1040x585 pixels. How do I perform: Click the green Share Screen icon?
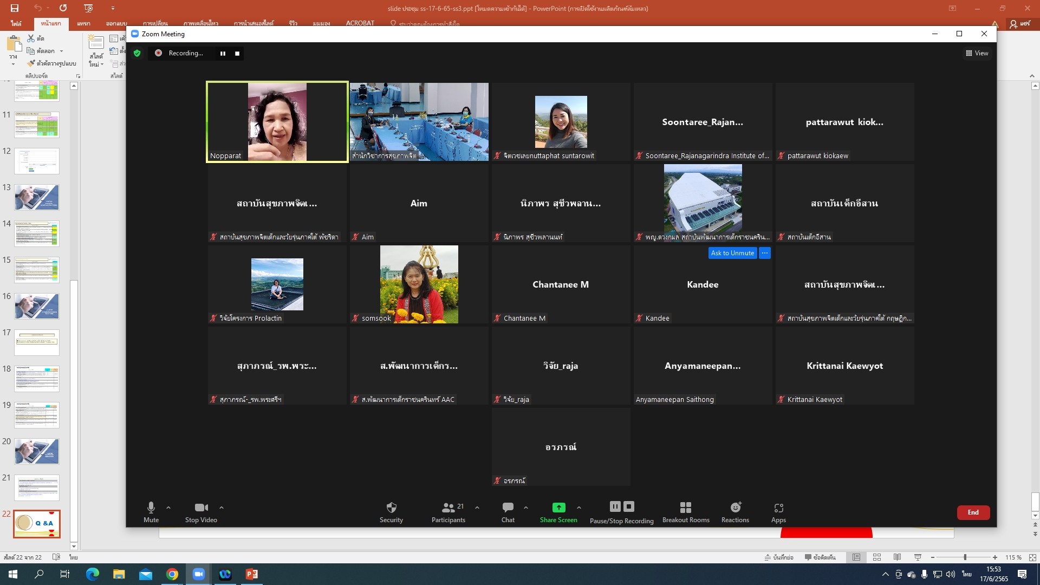pyautogui.click(x=558, y=508)
